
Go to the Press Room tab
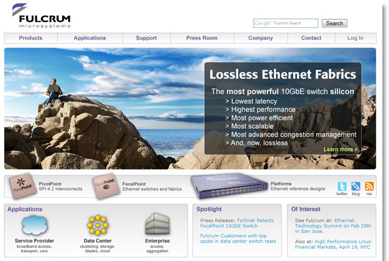pyautogui.click(x=202, y=38)
